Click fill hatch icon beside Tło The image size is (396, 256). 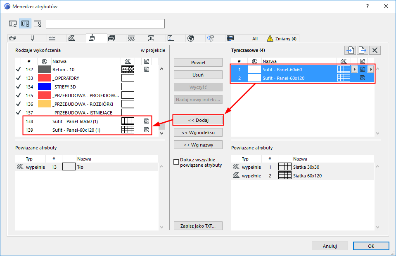(20, 167)
